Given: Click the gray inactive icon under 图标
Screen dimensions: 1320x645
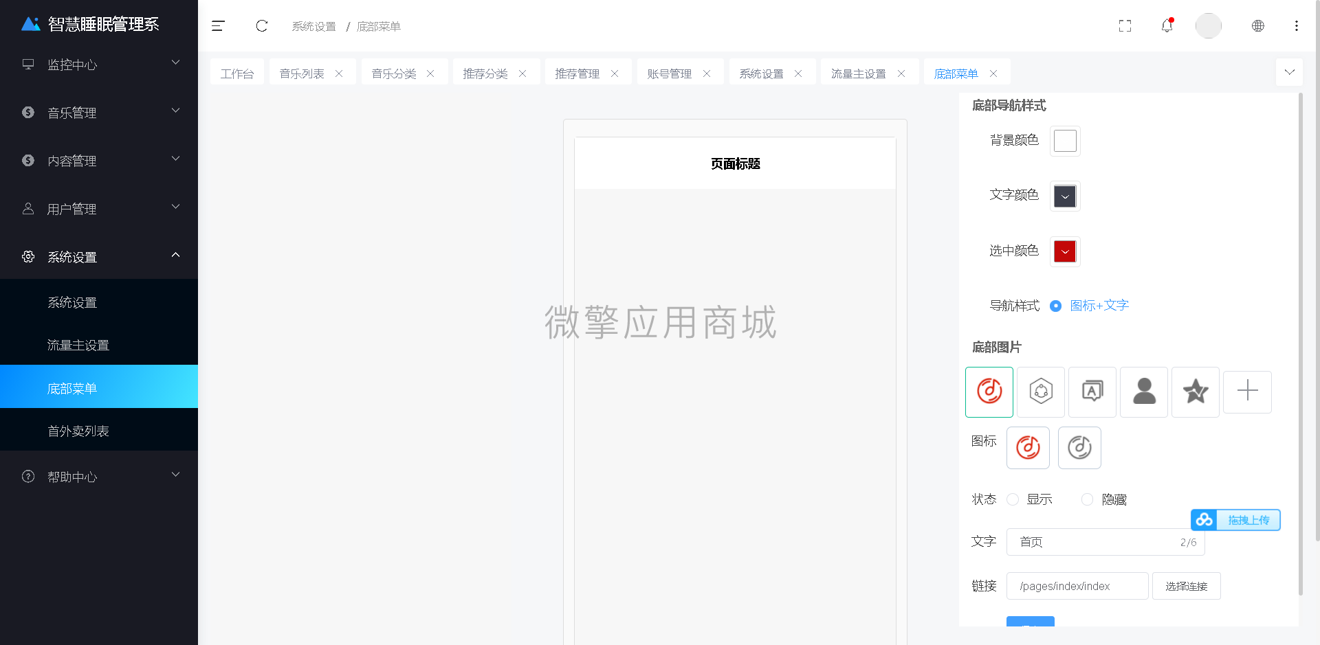Looking at the screenshot, I should 1079,448.
